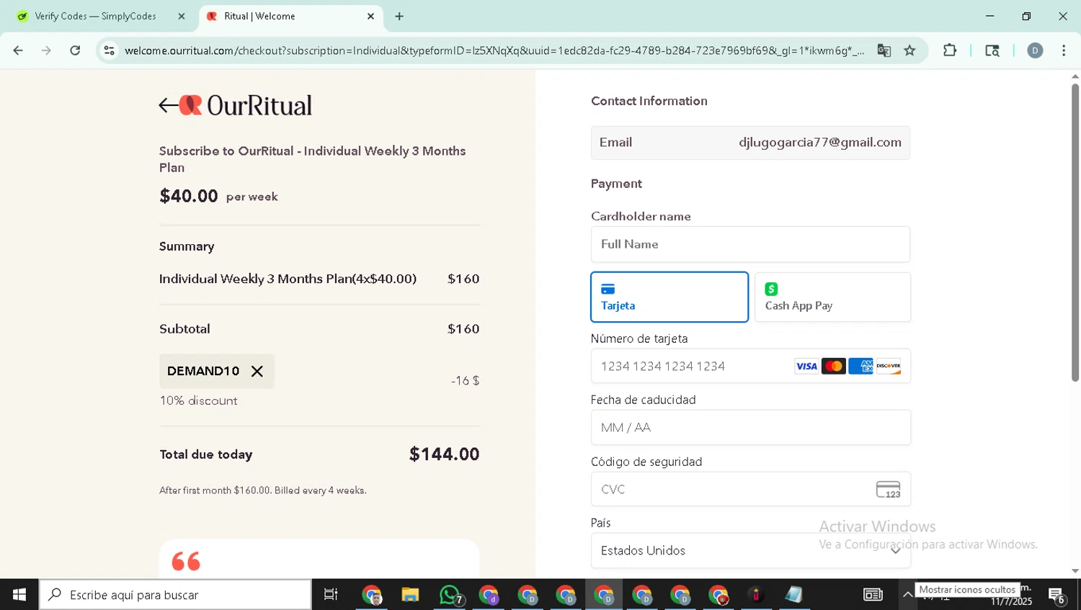Open the notepad-like app on taskbar
Viewport: 1081px width, 610px height.
point(794,595)
